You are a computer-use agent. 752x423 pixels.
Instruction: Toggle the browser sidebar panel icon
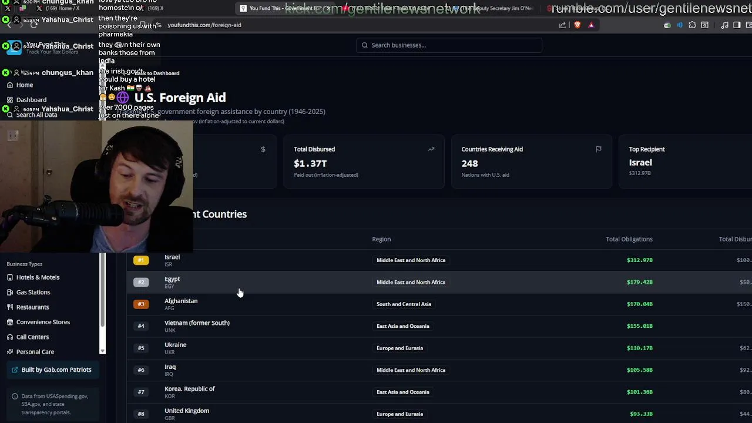pos(737,25)
